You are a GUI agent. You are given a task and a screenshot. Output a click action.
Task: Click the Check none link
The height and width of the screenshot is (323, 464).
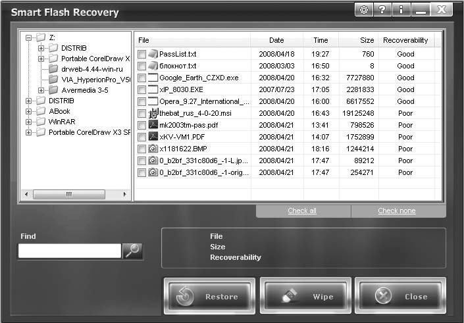point(397,211)
